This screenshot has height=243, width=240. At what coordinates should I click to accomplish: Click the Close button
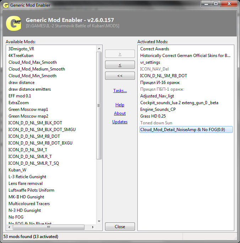pyautogui.click(x=120, y=227)
